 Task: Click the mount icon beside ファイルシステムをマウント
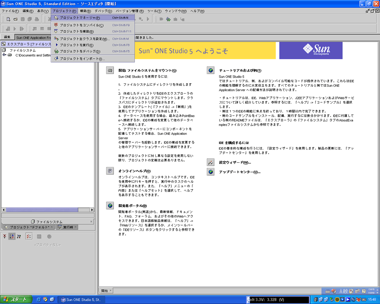point(110,70)
